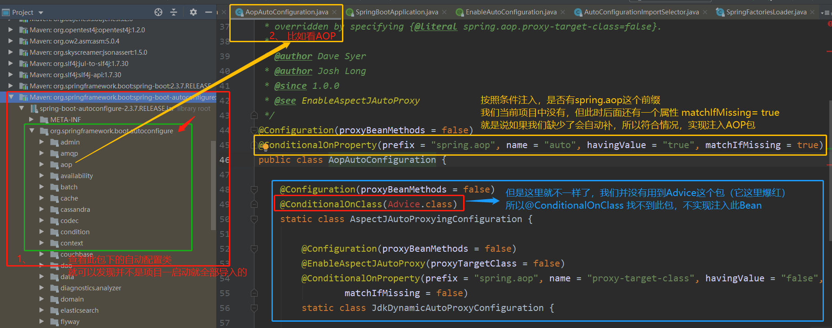Toggle fold marker at line 48
Image resolution: width=832 pixels, height=328 pixels.
(x=254, y=189)
